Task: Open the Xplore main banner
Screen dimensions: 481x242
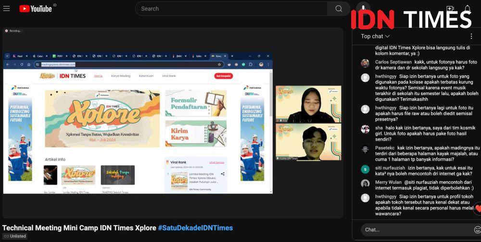Action: pyautogui.click(x=102, y=119)
